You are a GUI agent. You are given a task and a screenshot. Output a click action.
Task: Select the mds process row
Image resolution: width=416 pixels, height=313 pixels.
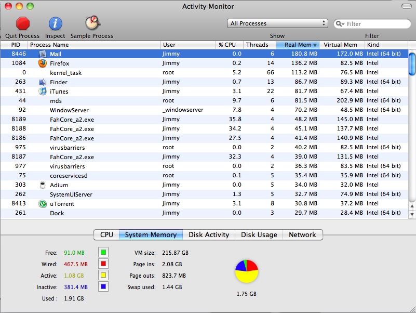coord(204,101)
